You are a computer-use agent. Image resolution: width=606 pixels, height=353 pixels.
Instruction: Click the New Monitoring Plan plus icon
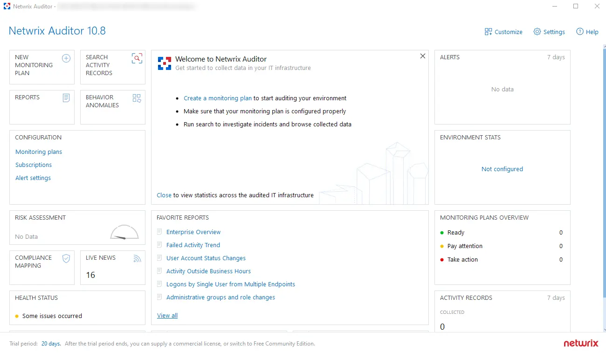tap(66, 58)
